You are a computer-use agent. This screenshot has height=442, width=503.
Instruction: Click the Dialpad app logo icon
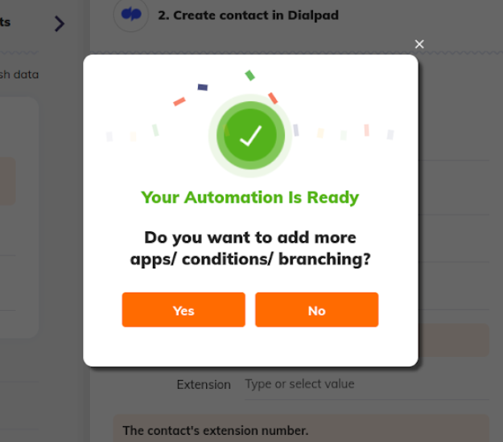tap(131, 14)
